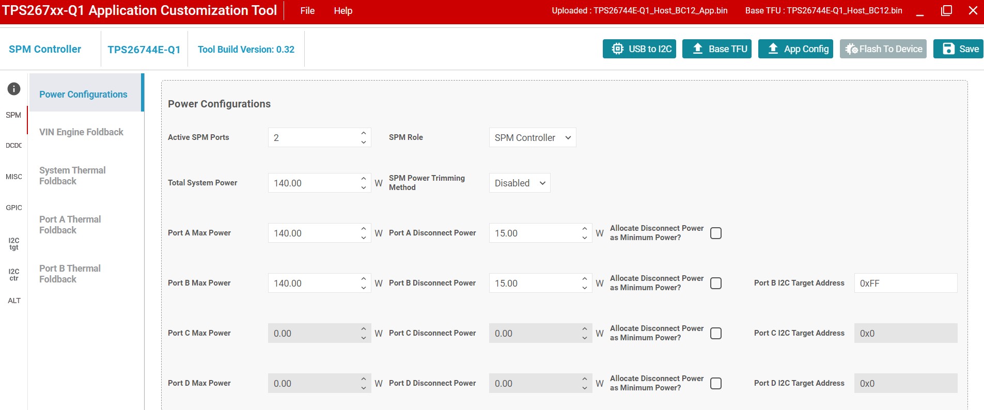Image resolution: width=984 pixels, height=410 pixels.
Task: Switch to DCDC sidebar section
Action: 13,146
